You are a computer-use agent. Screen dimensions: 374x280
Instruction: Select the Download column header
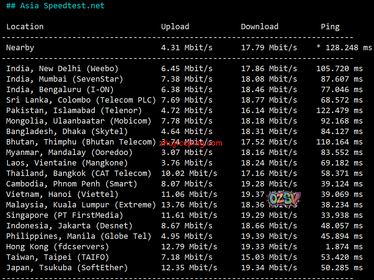coord(259,27)
